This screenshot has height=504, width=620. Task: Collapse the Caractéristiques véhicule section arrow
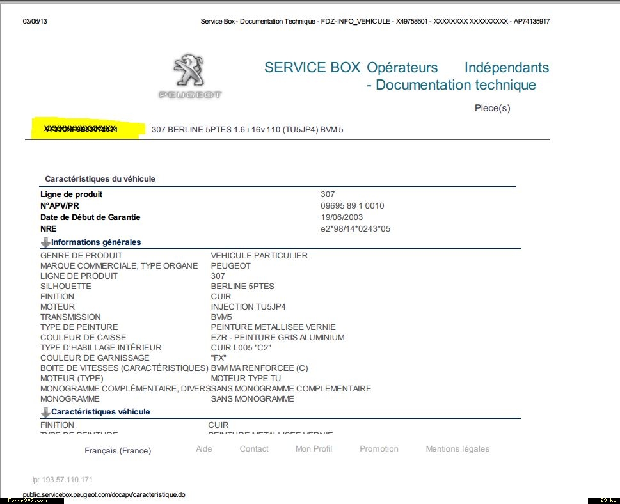tap(45, 413)
